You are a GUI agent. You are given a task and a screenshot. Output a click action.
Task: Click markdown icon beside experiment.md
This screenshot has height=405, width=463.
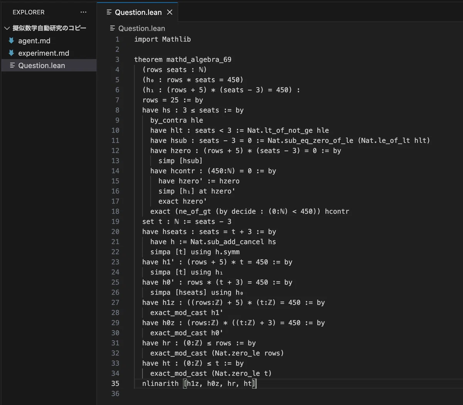tap(11, 53)
